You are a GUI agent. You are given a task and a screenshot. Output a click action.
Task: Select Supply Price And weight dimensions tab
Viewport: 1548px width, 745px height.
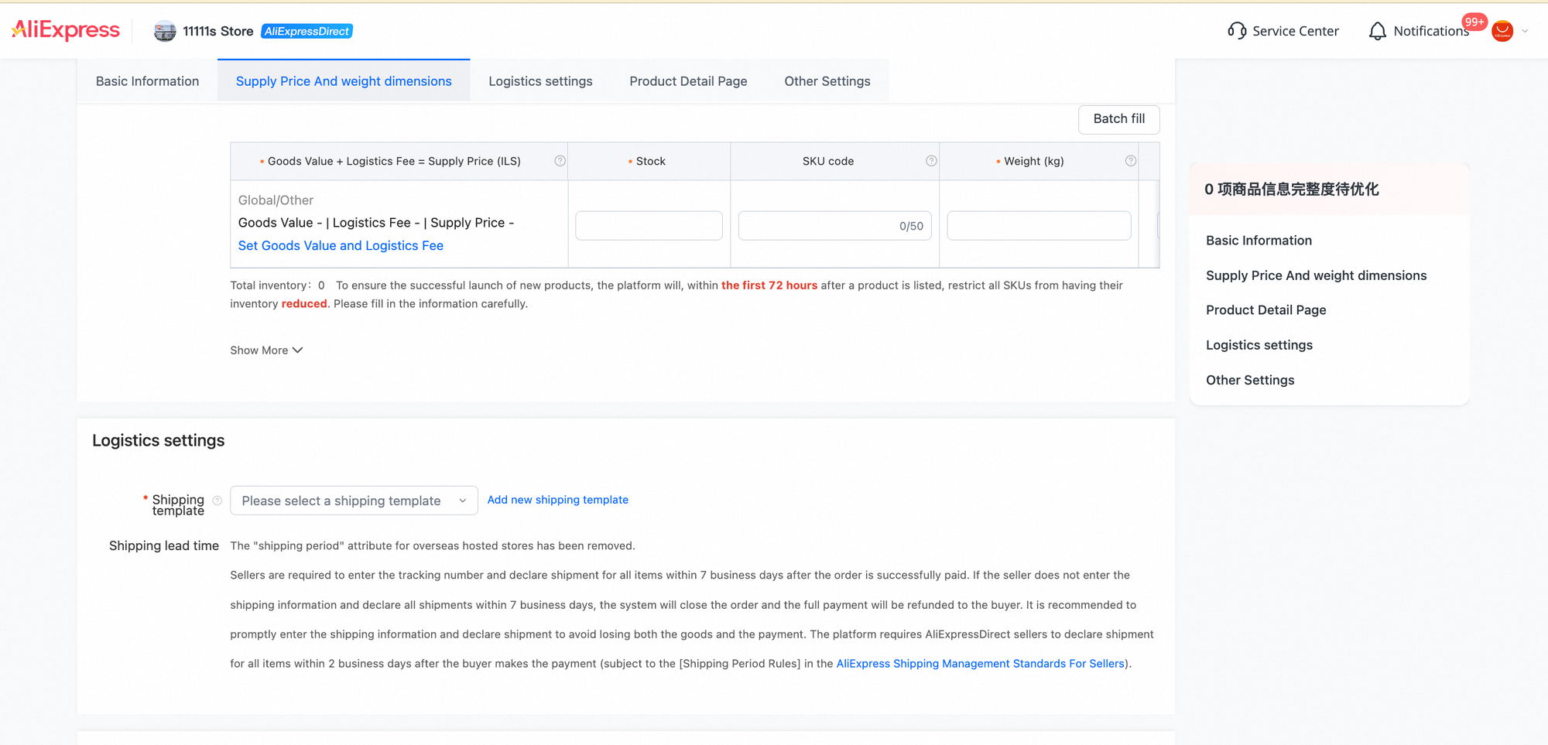click(x=344, y=81)
